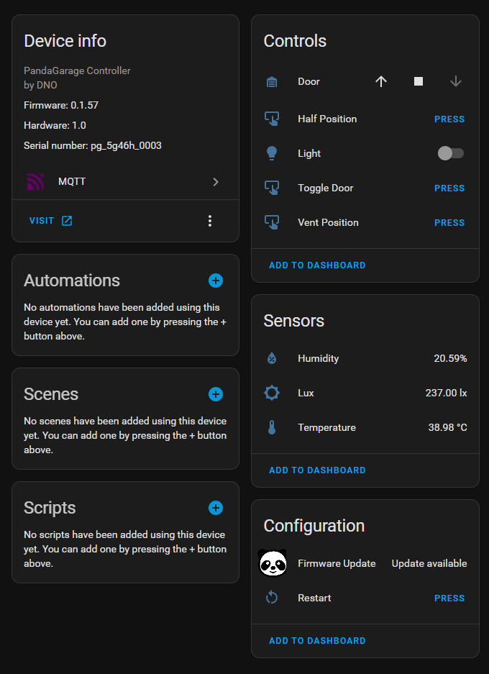Add a new automation with plus icon
489x674 pixels.
215,281
